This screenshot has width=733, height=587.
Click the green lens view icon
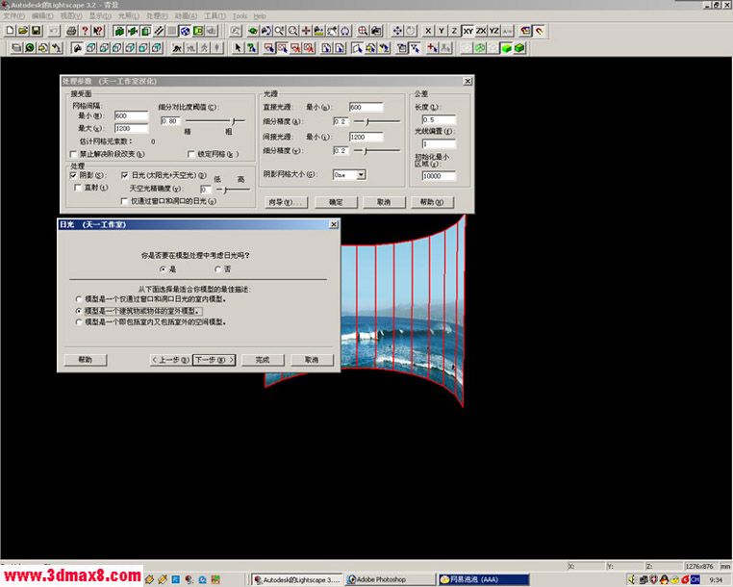pyautogui.click(x=253, y=31)
